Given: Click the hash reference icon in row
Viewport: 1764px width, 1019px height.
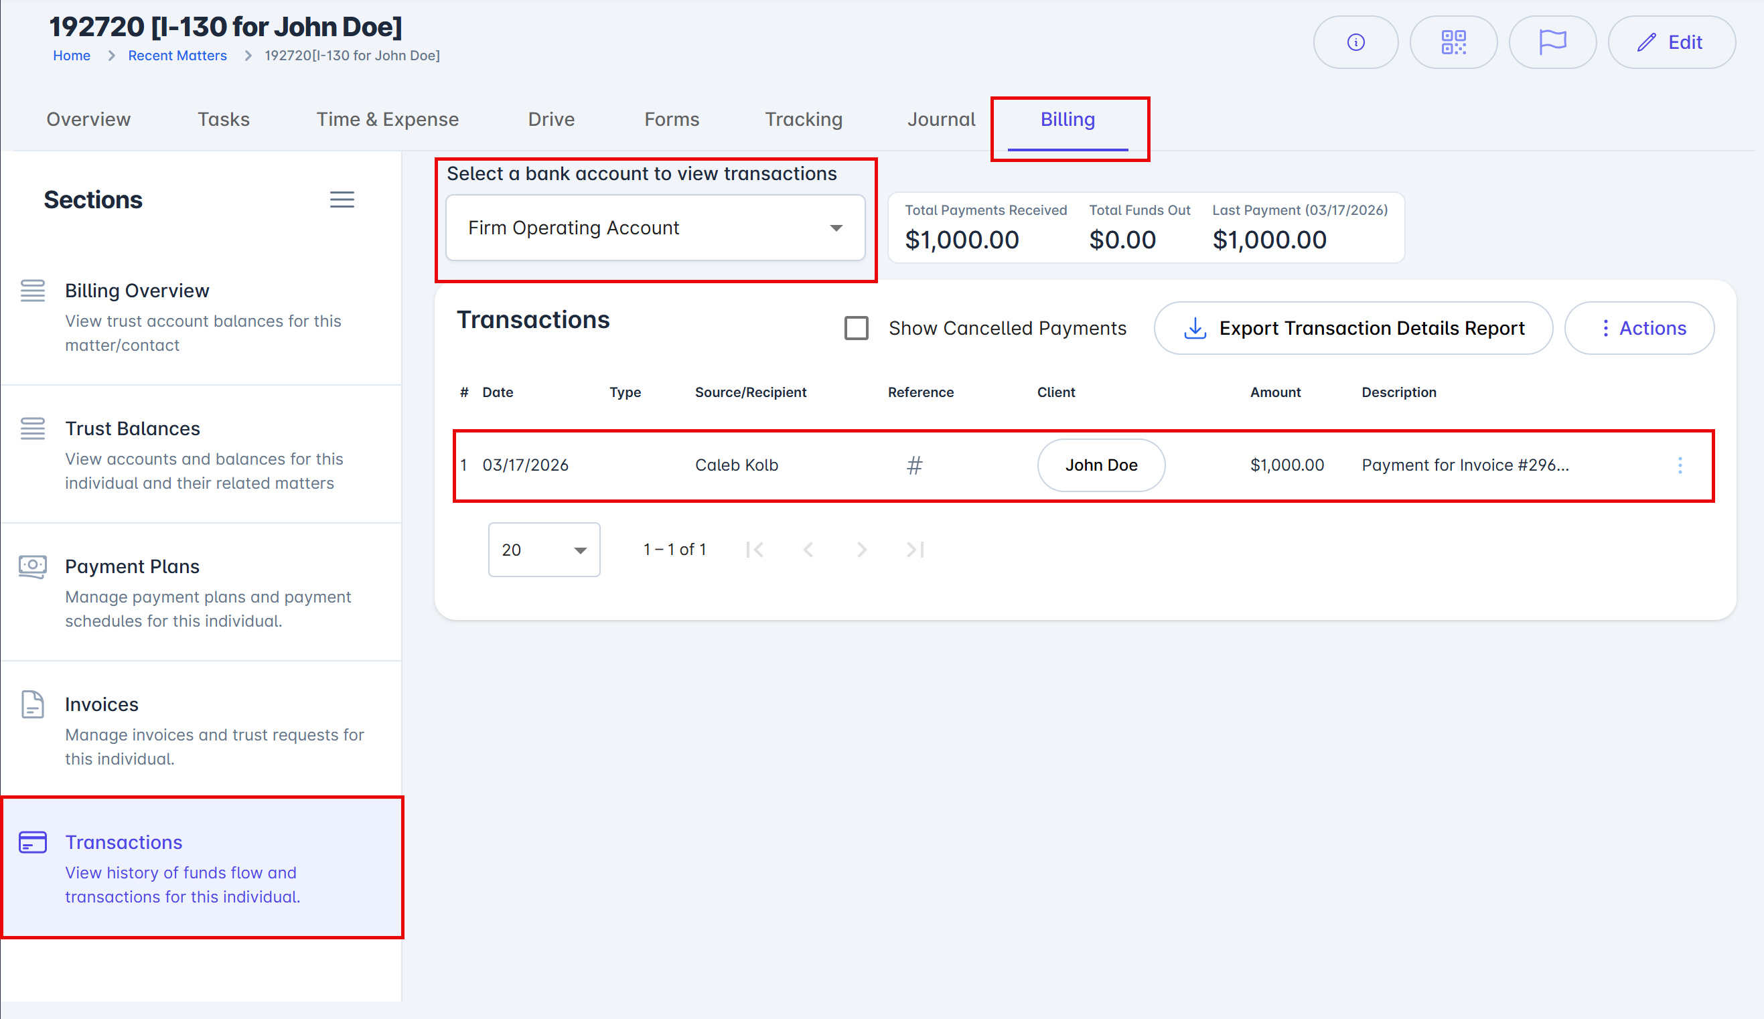Looking at the screenshot, I should [x=914, y=465].
